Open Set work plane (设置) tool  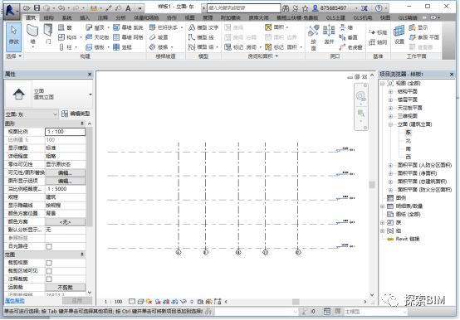(399, 35)
